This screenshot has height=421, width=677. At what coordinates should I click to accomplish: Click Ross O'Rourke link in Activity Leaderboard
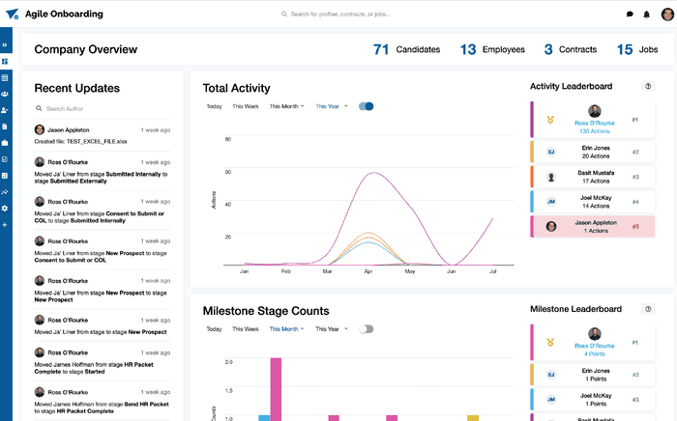594,124
